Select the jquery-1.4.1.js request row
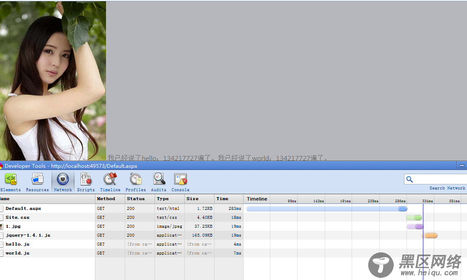 pyautogui.click(x=233, y=235)
